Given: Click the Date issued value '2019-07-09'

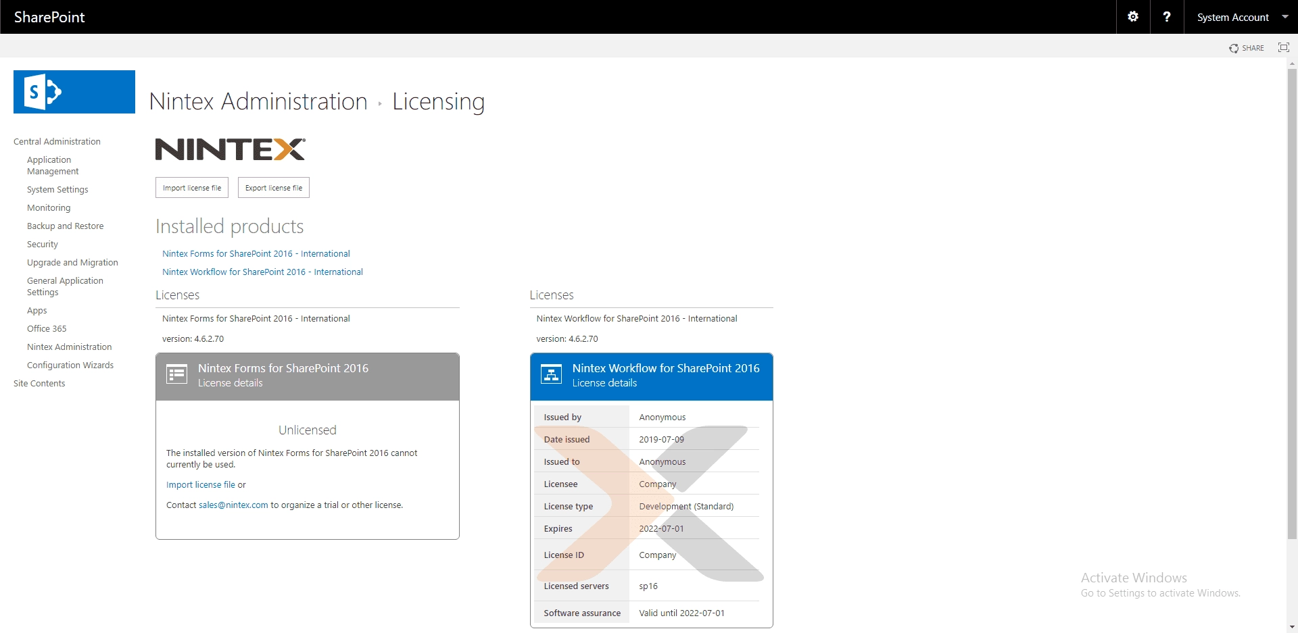Looking at the screenshot, I should 661,439.
